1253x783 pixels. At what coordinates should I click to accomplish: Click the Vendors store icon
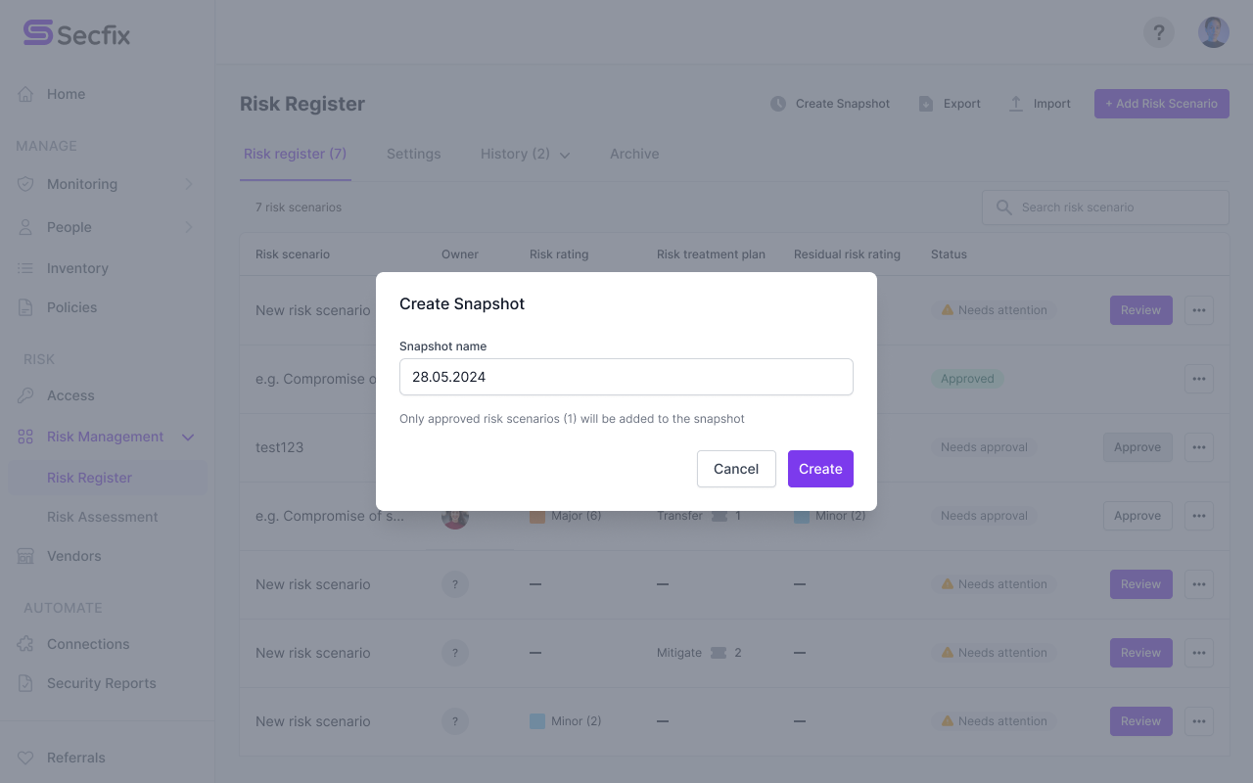[26, 556]
